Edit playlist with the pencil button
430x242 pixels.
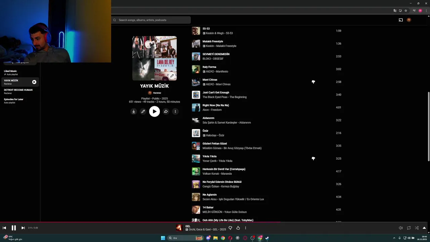click(x=143, y=112)
